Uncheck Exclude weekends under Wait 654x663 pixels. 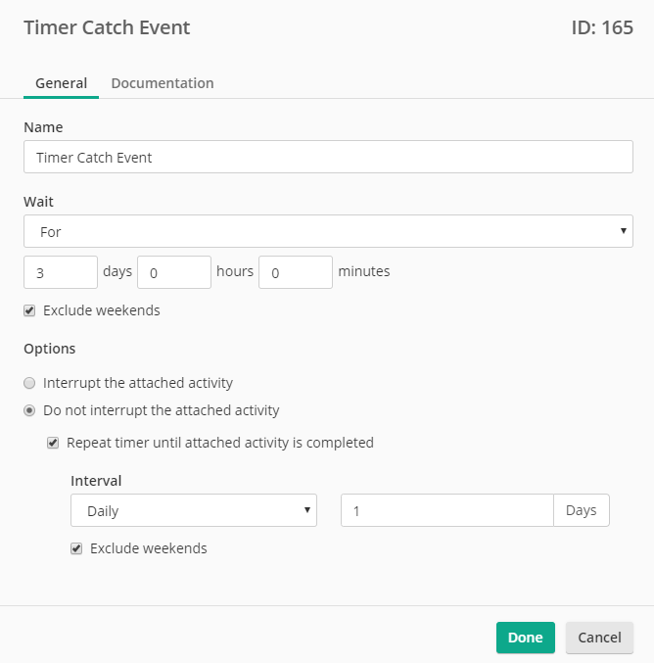coord(29,310)
